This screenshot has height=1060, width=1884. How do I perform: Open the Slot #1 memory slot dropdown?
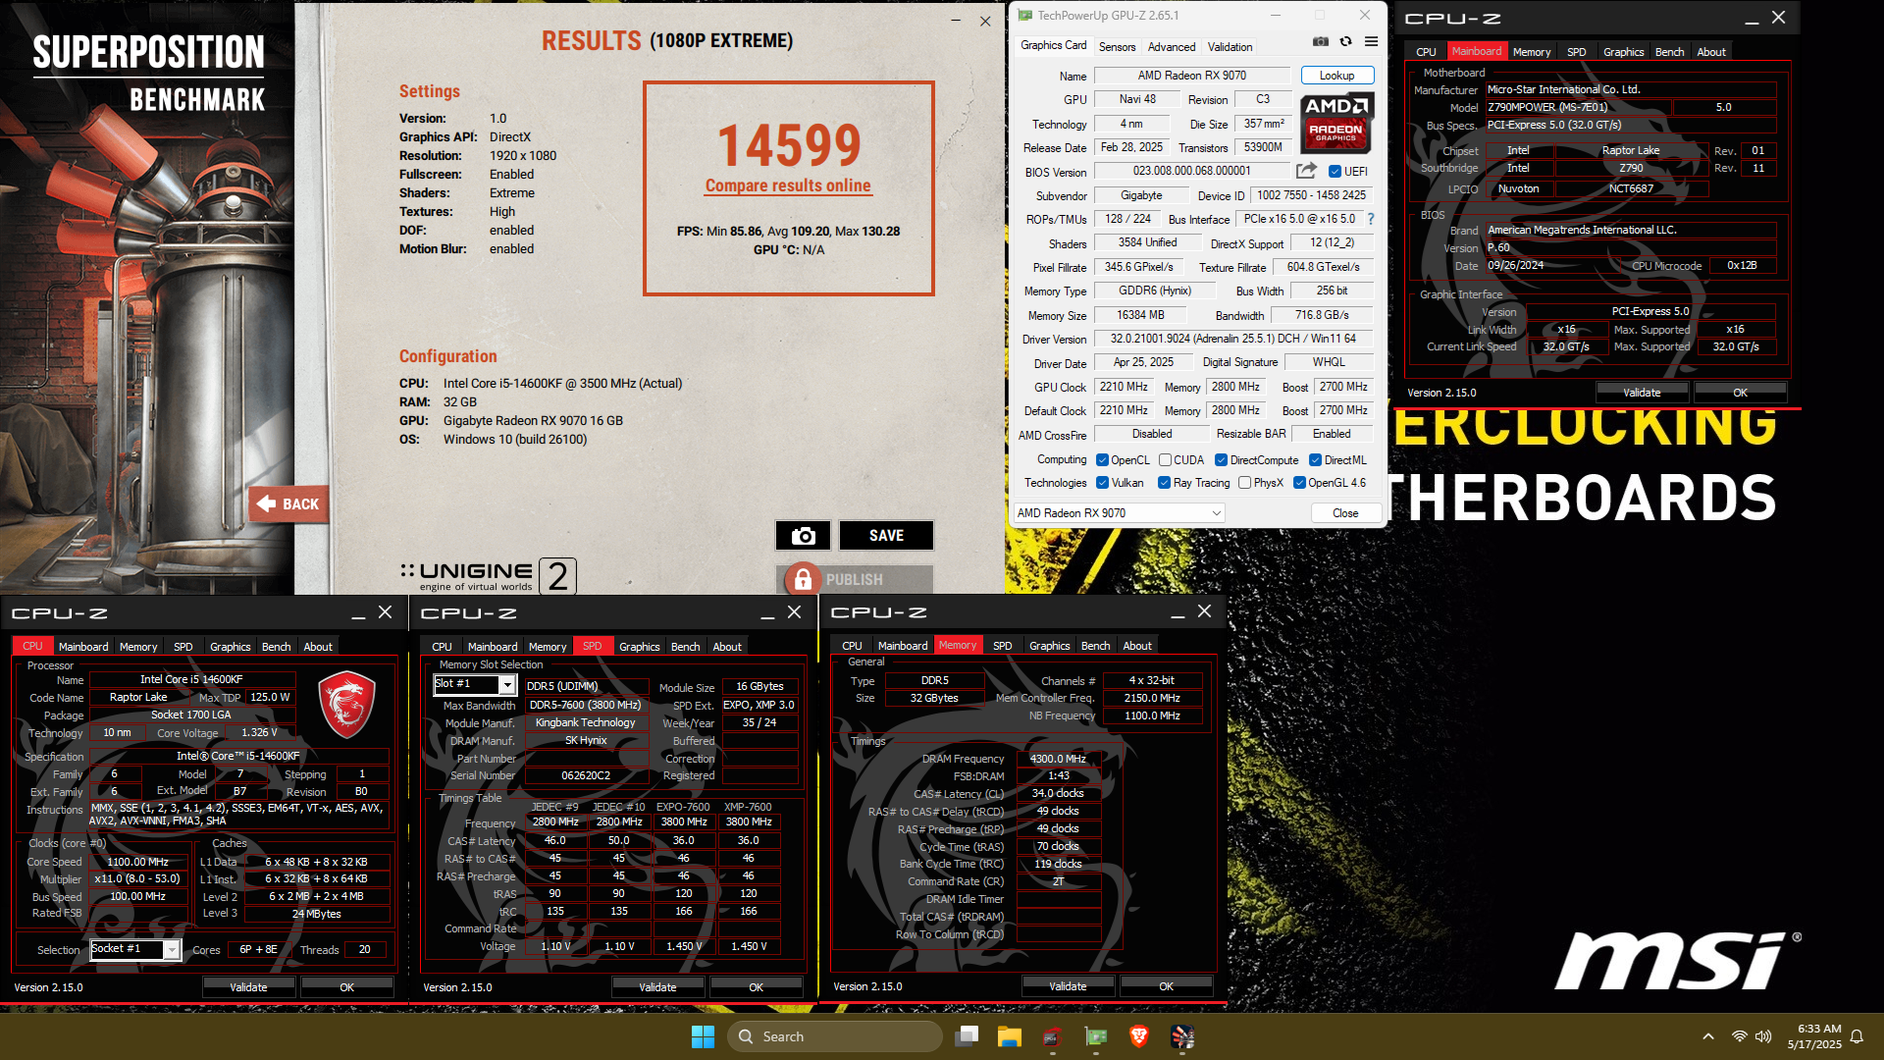click(475, 684)
